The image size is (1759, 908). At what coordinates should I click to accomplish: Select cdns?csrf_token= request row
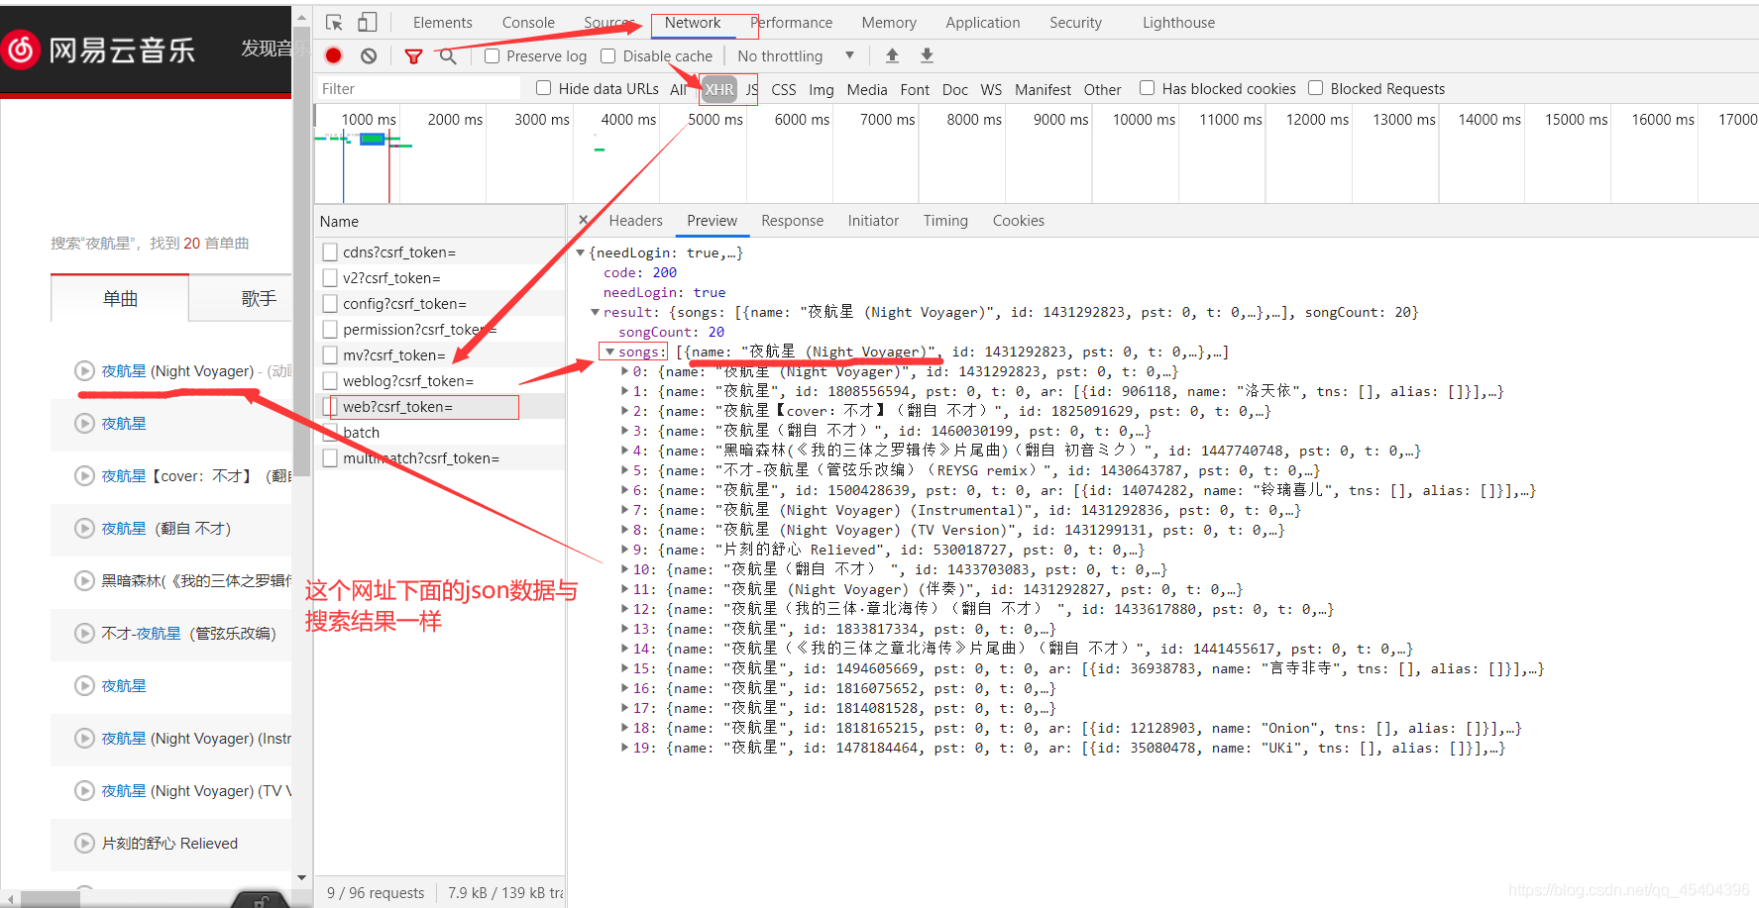pos(440,252)
